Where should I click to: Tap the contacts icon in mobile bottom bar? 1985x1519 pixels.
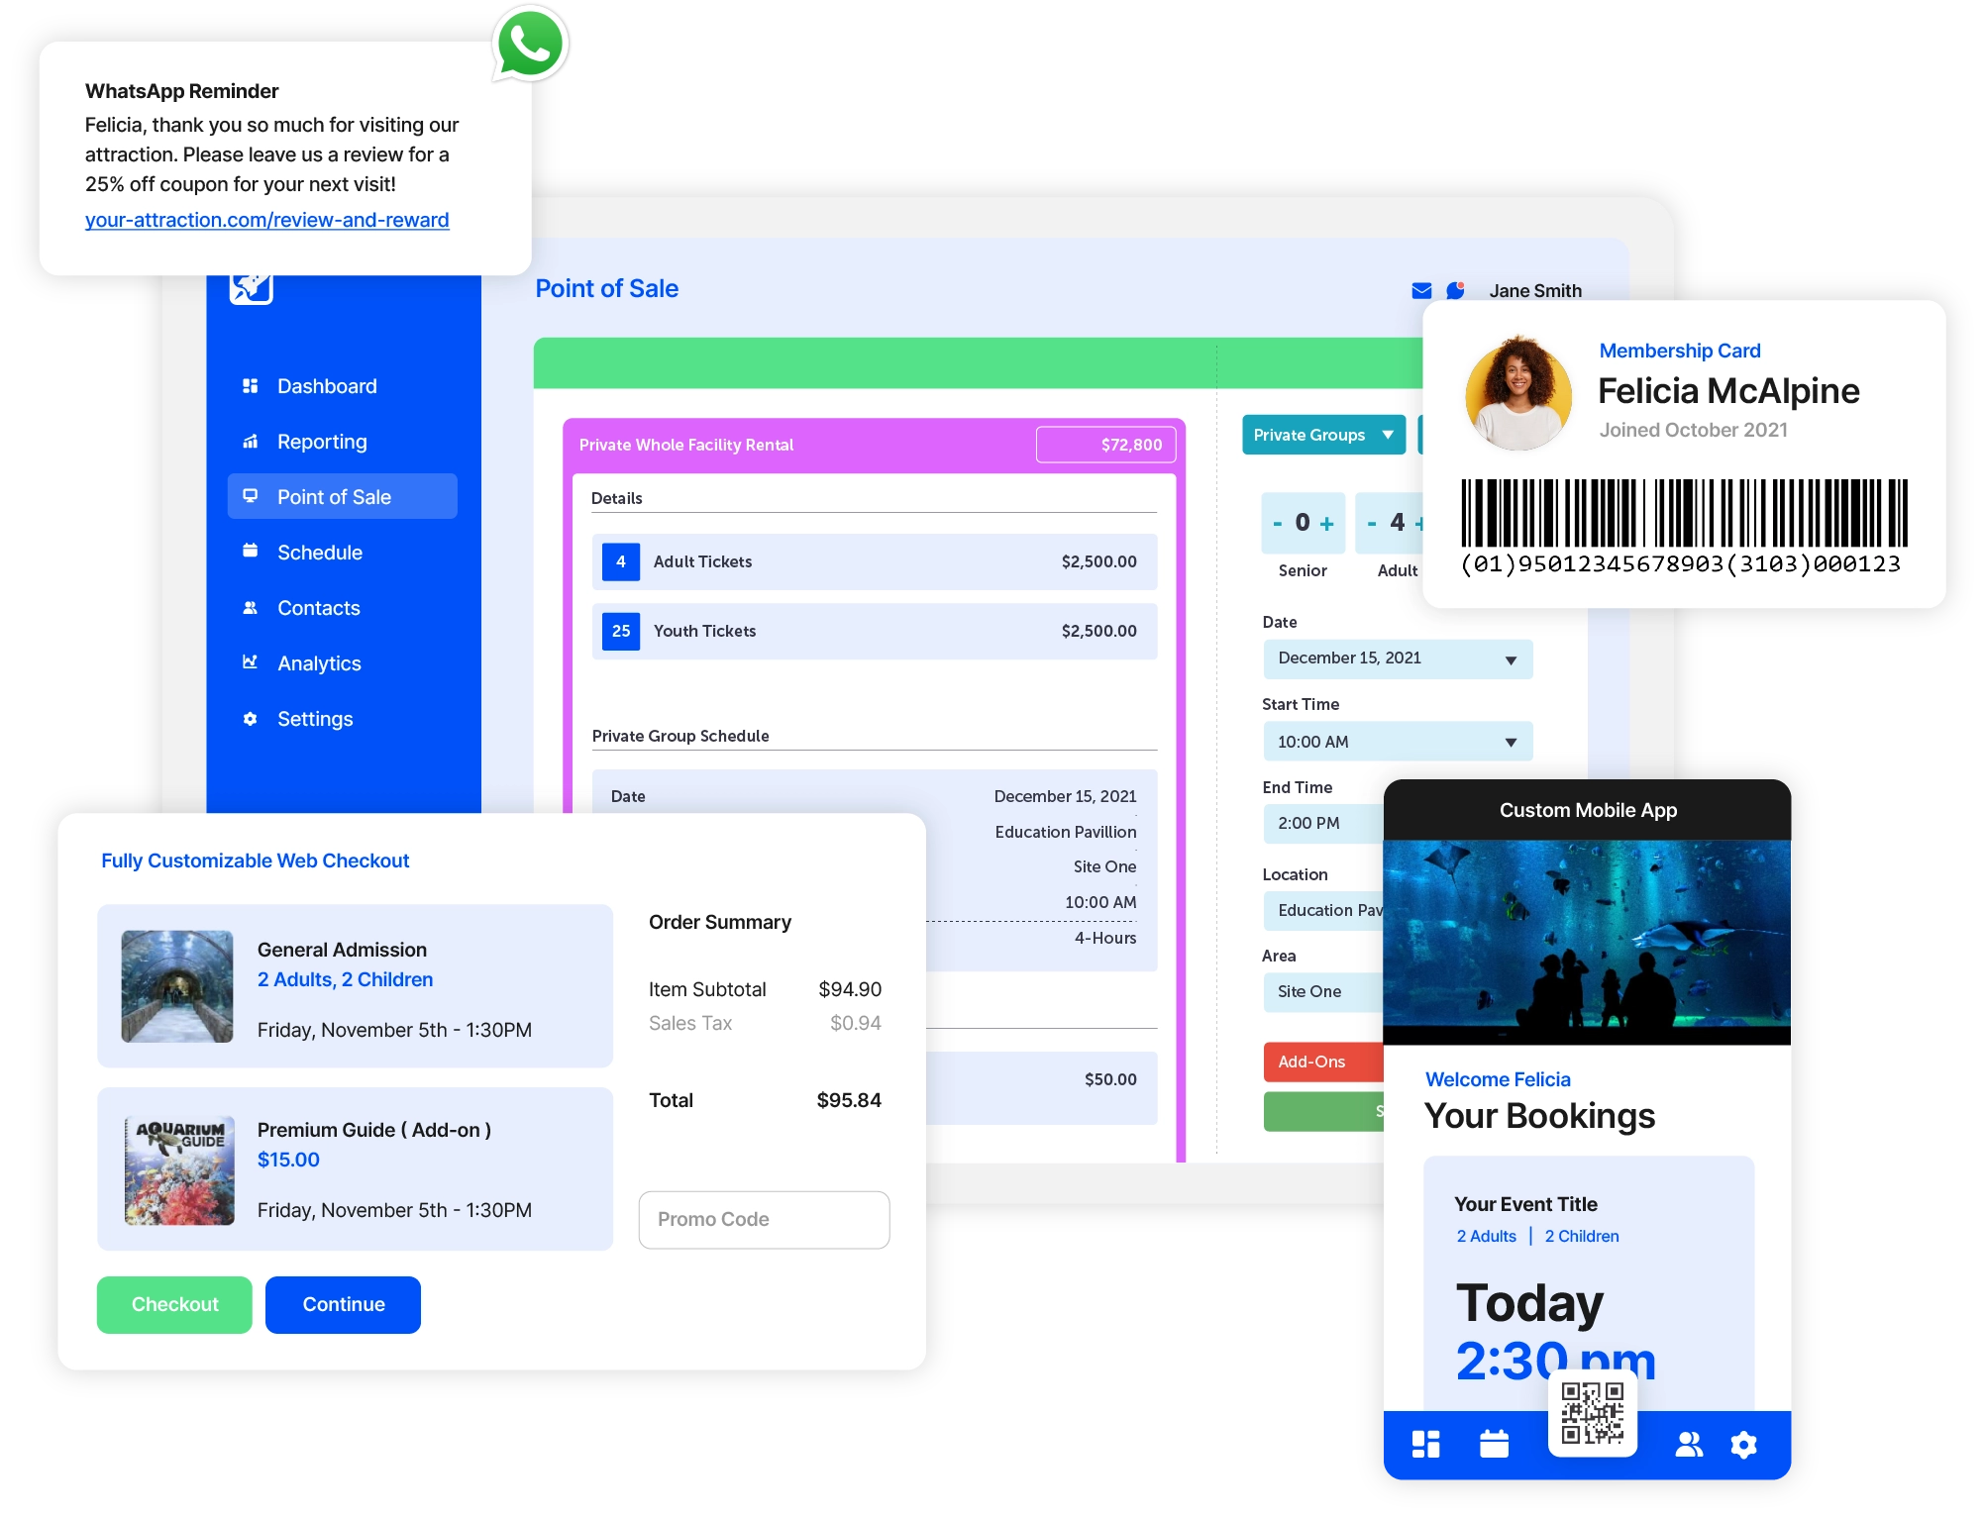tap(1689, 1444)
